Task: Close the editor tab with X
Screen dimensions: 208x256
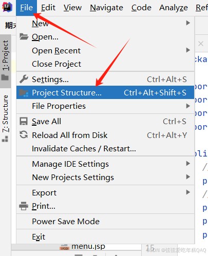Action: point(201,44)
